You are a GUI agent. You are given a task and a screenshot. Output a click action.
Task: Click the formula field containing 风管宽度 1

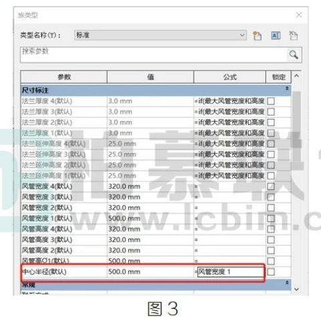(x=230, y=272)
